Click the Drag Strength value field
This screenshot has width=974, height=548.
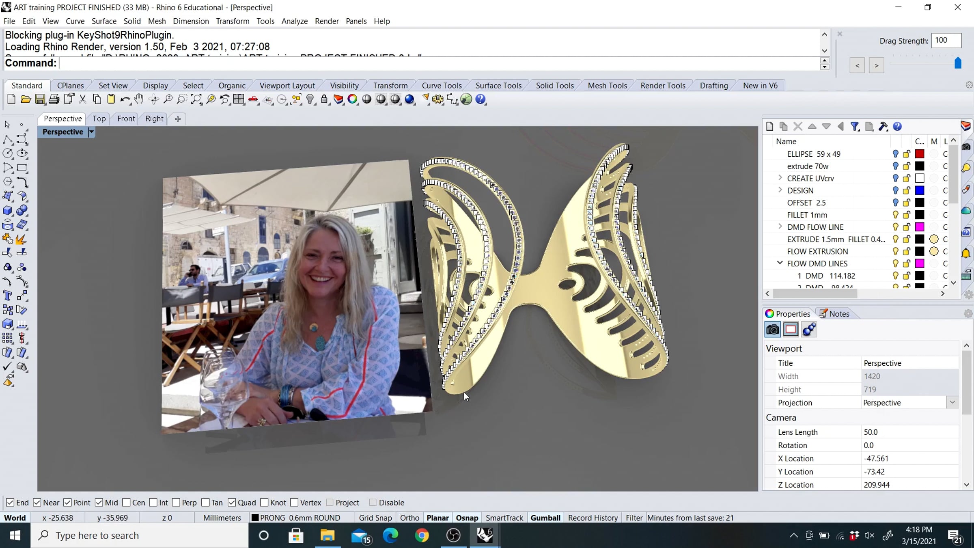click(946, 41)
